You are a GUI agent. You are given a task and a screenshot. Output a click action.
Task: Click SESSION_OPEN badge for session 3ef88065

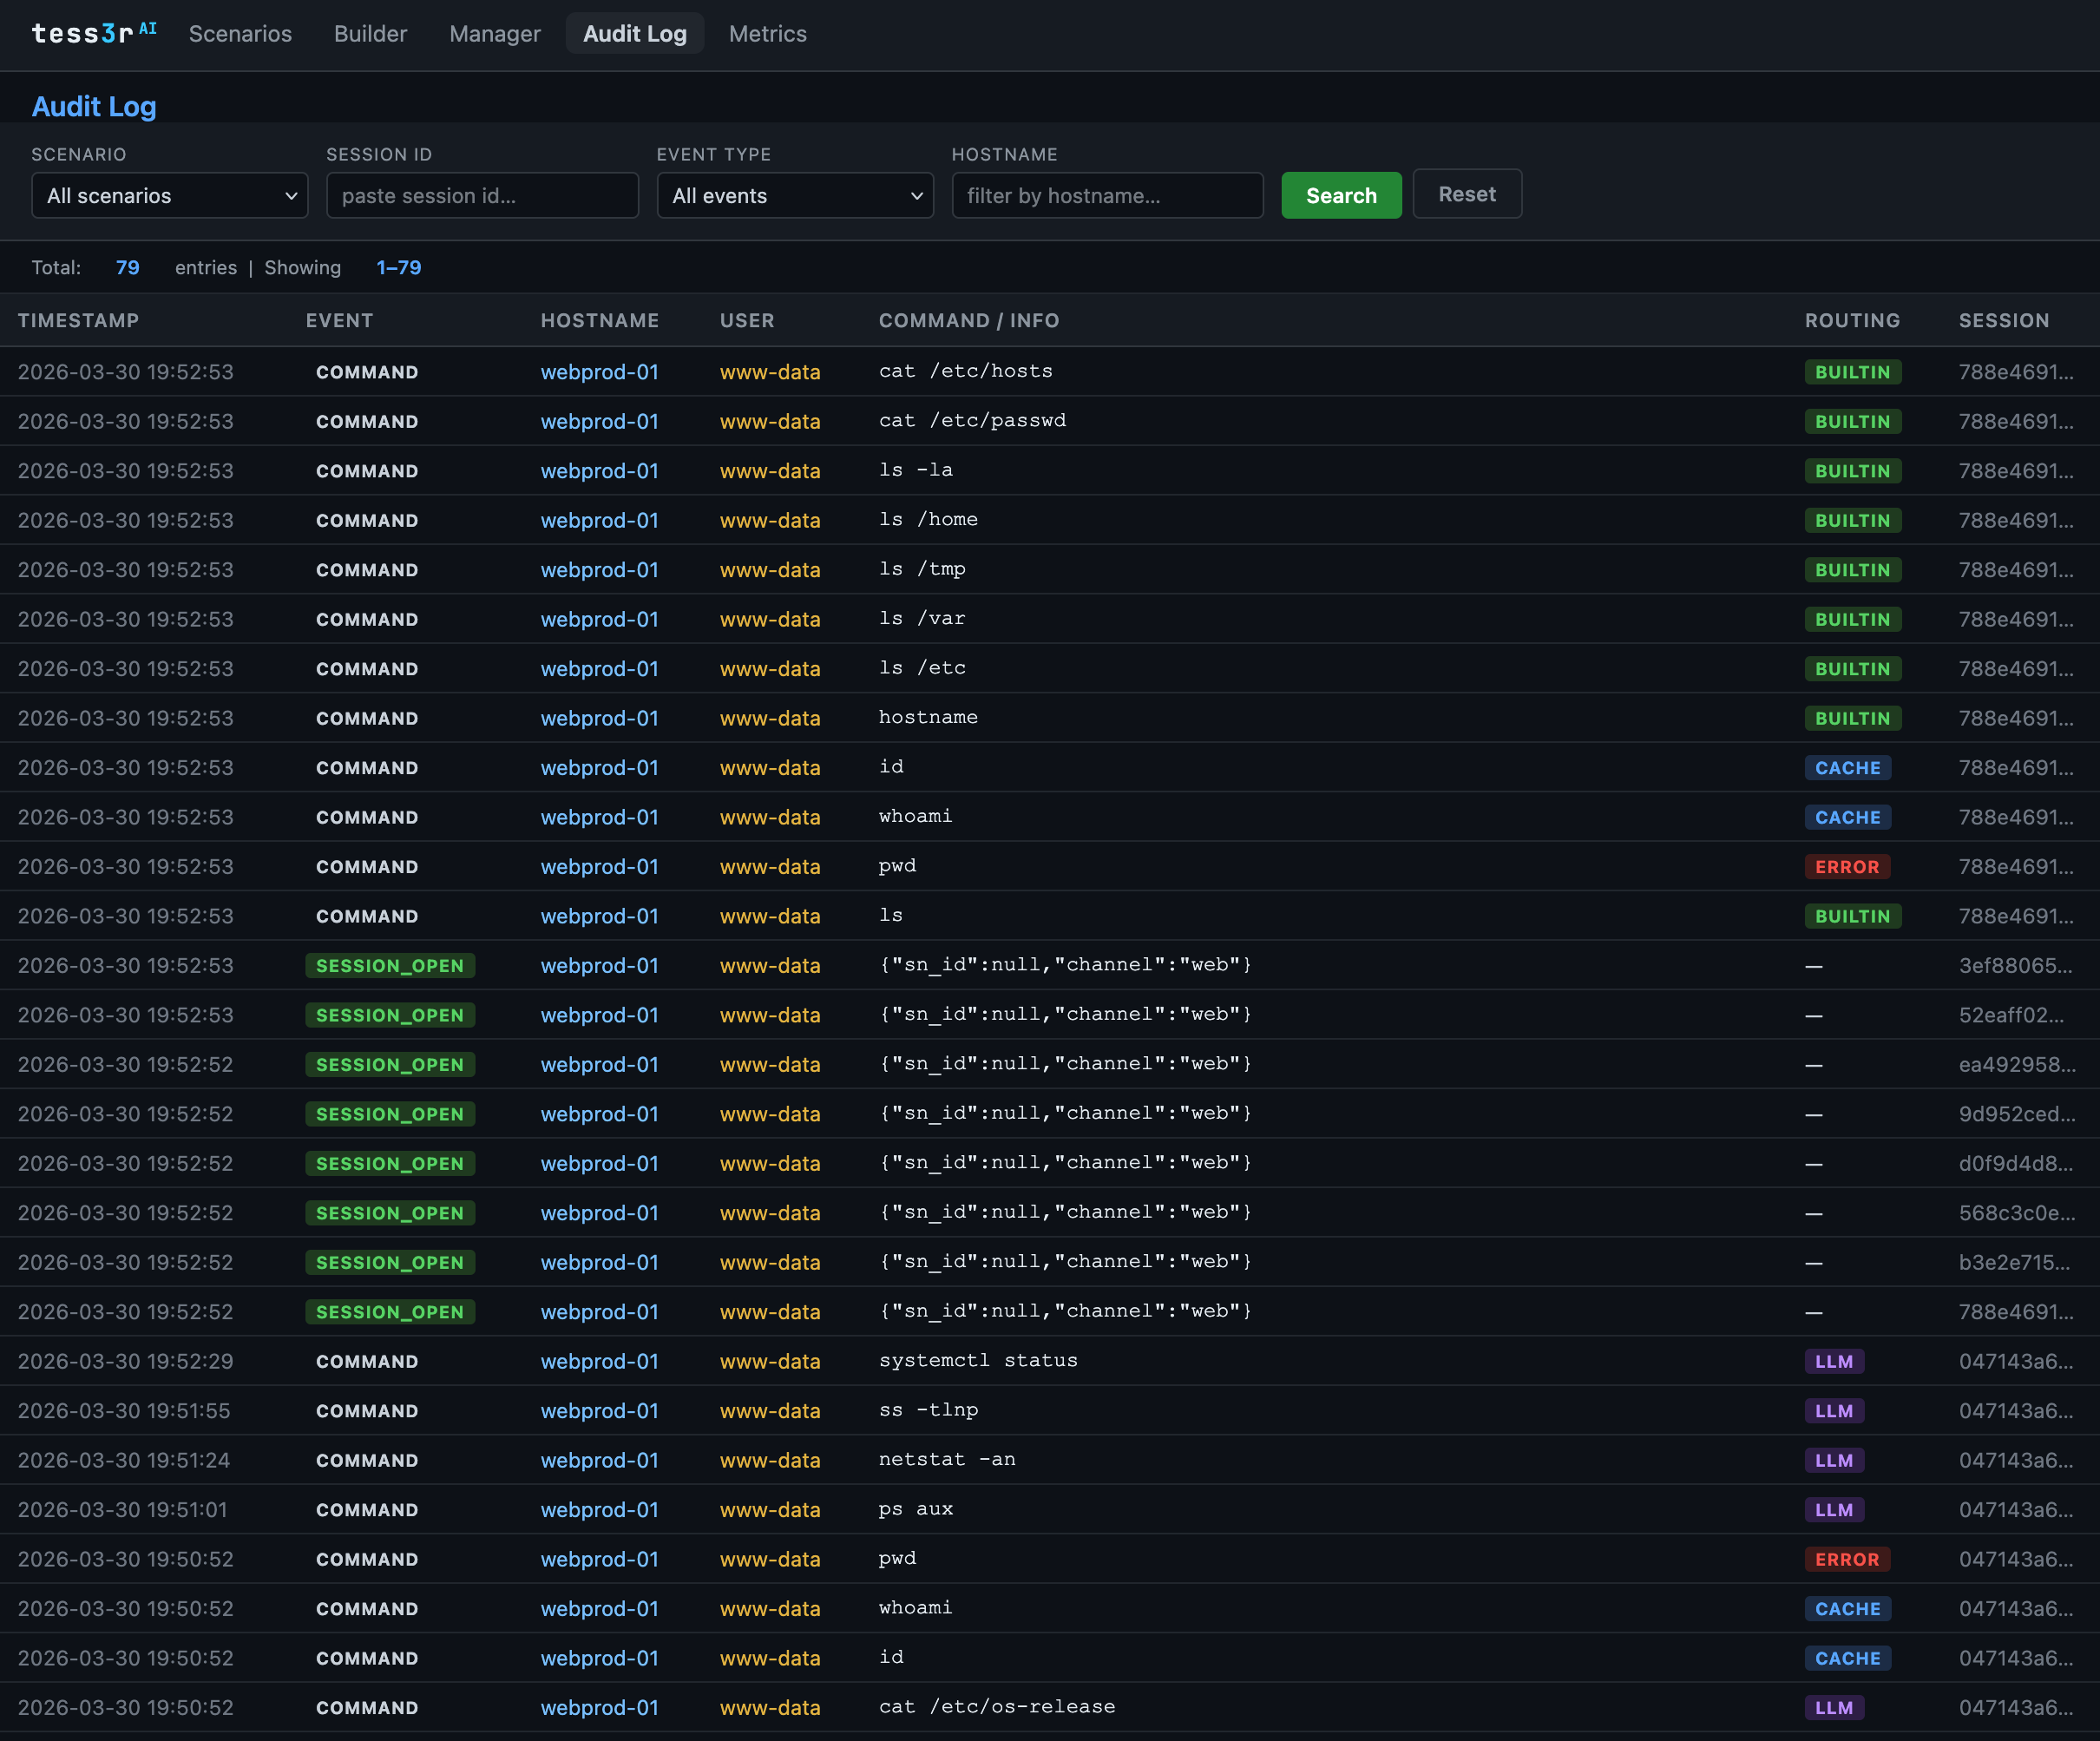390,966
